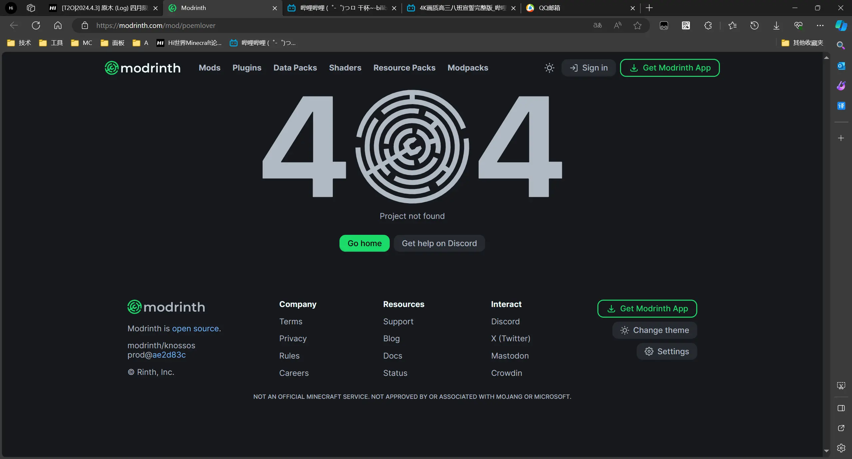Open the Shaders navigation item

[x=345, y=68]
